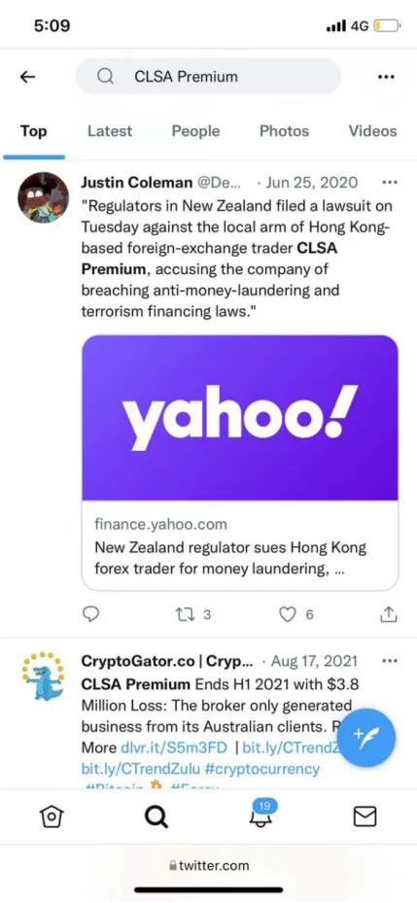The height and width of the screenshot is (903, 417).
Task: Select the search magnifier in bottom bar
Action: (156, 816)
